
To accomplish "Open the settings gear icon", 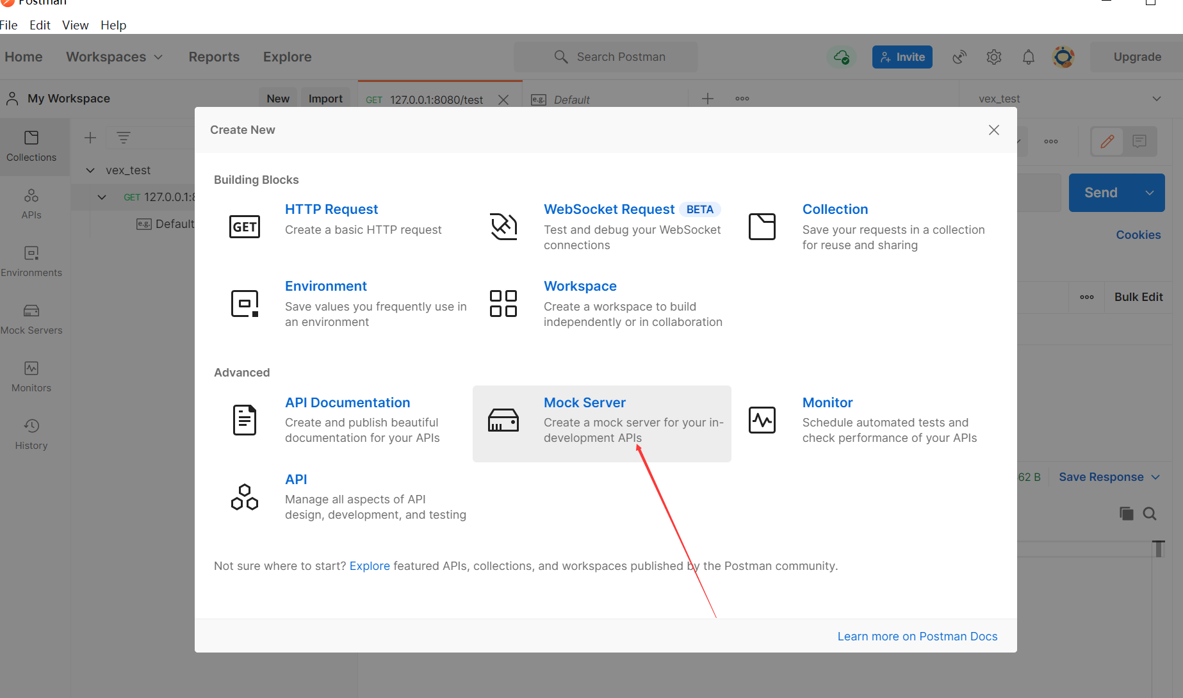I will click(994, 57).
